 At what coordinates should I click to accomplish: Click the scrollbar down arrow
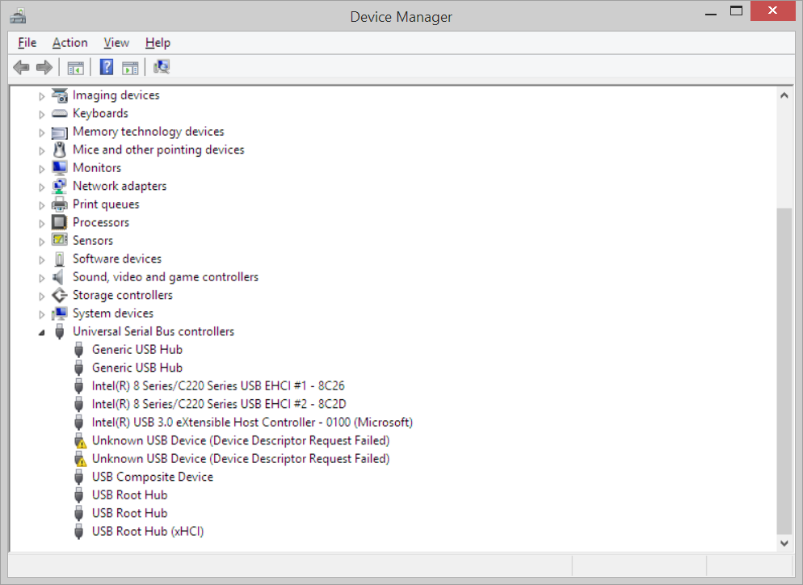pyautogui.click(x=784, y=543)
